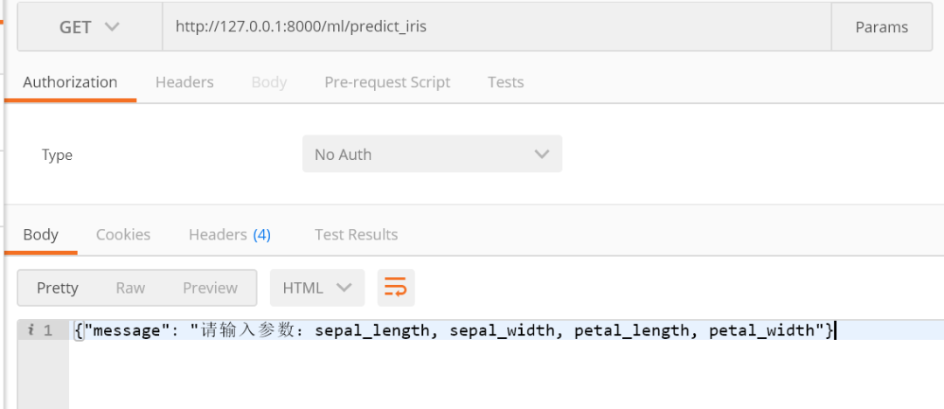
Task: Click the JSON message response text
Action: click(455, 330)
